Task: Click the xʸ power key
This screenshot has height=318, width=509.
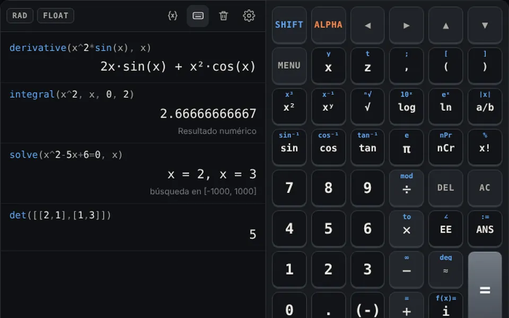Action: pyautogui.click(x=328, y=107)
